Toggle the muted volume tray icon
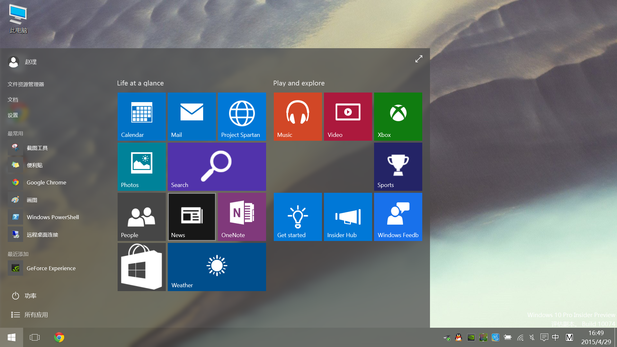Image resolution: width=617 pixels, height=347 pixels. click(x=532, y=337)
